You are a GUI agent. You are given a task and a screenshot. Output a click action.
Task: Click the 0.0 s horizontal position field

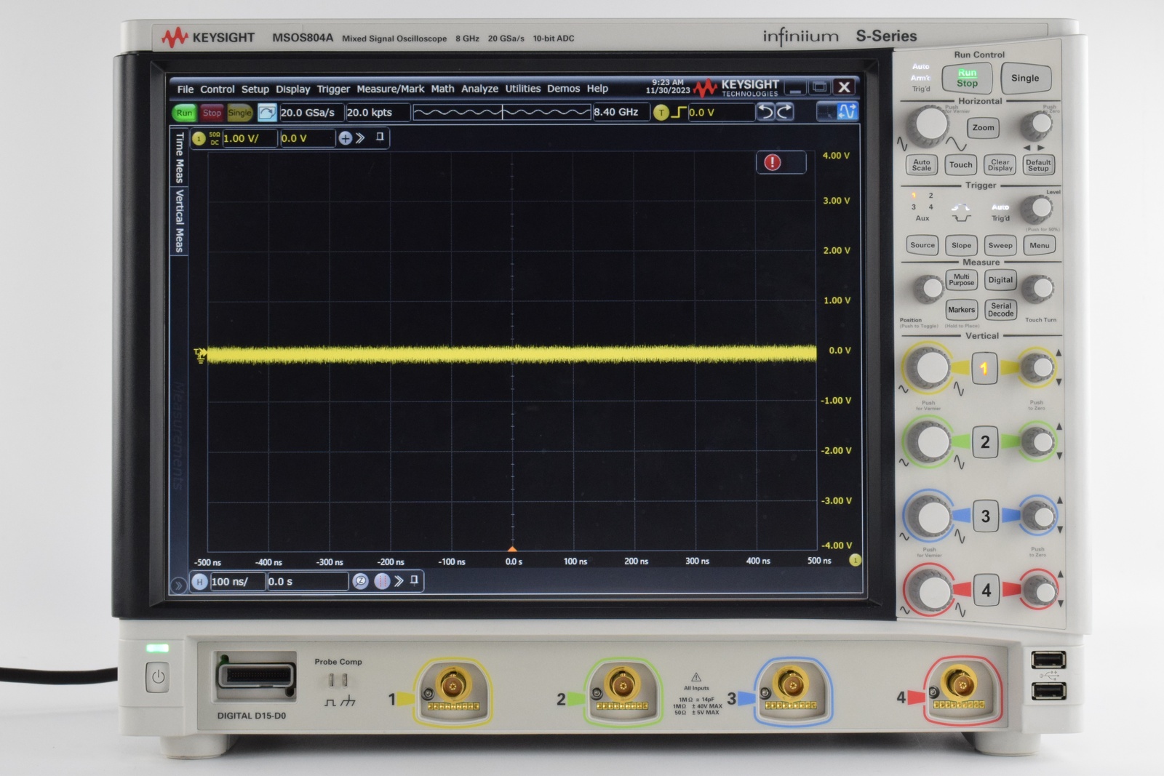tap(306, 582)
